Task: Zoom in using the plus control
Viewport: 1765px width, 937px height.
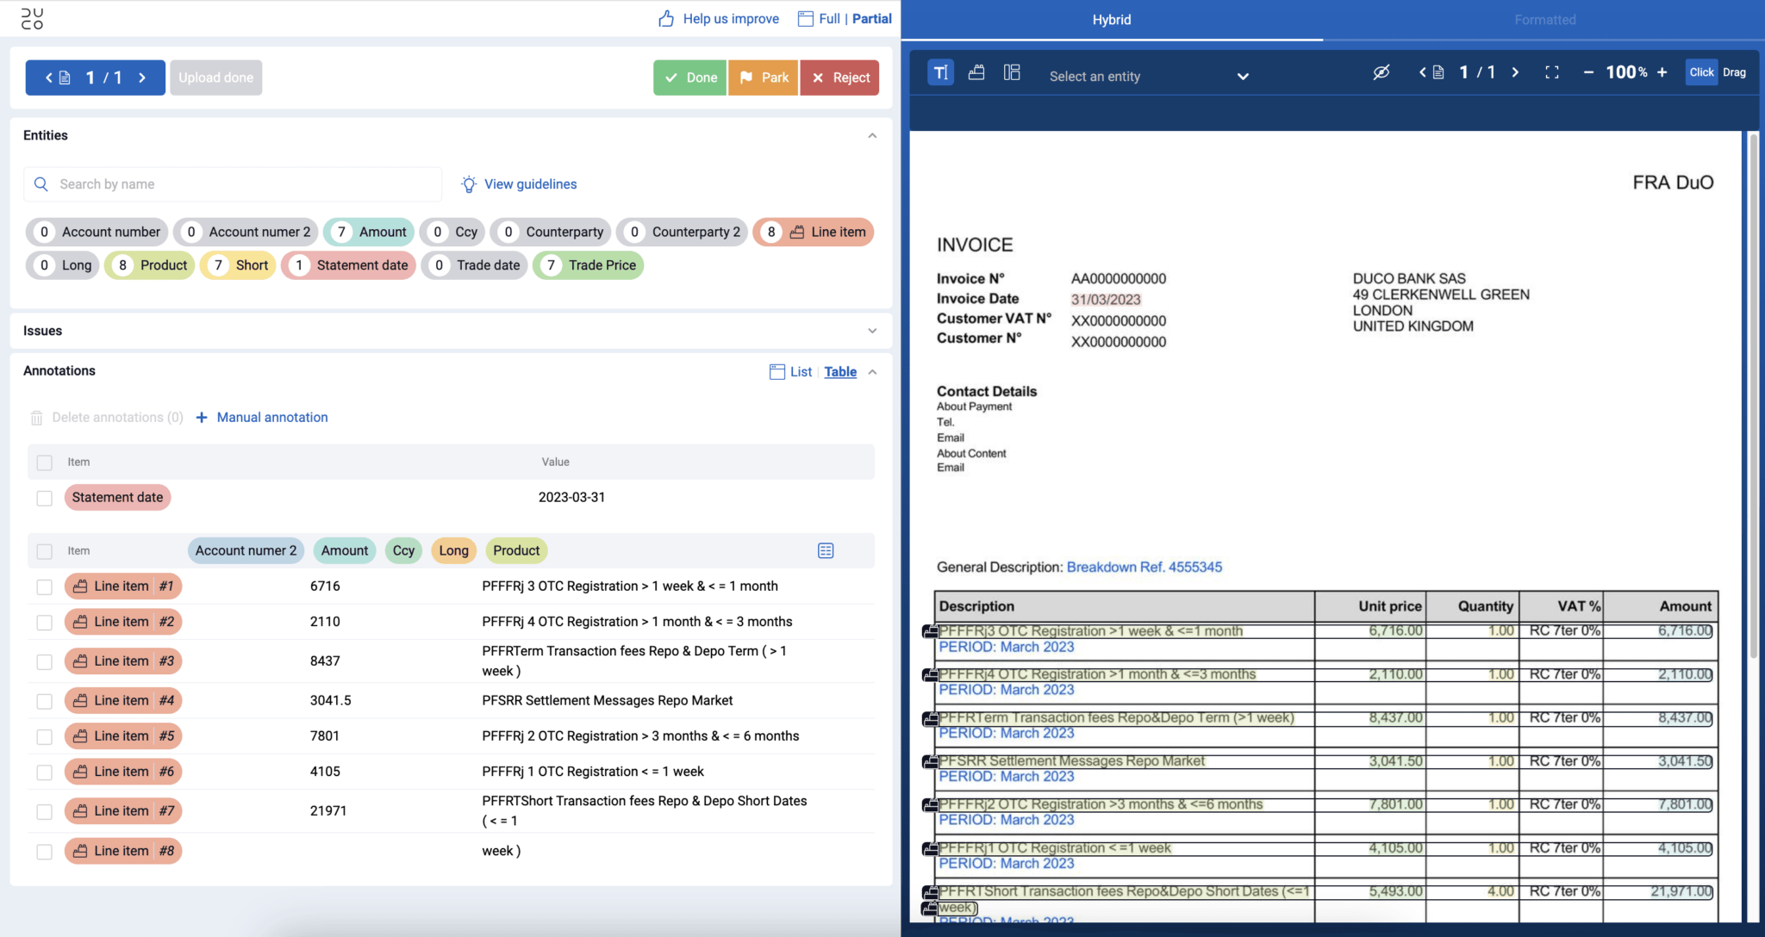Action: click(1664, 72)
